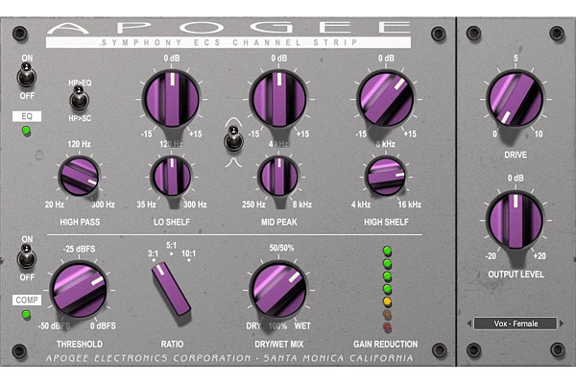Click the 8 kHz high shelf frequency marking
Viewport: 576px width, 384px height.
tap(385, 144)
